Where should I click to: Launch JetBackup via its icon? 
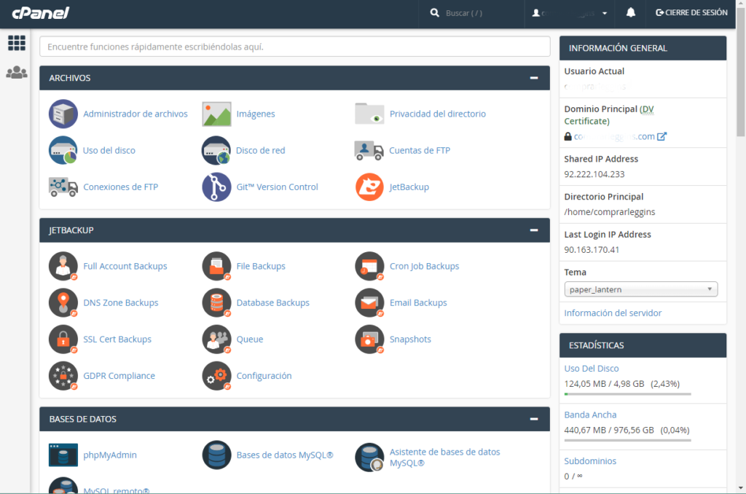coord(369,187)
